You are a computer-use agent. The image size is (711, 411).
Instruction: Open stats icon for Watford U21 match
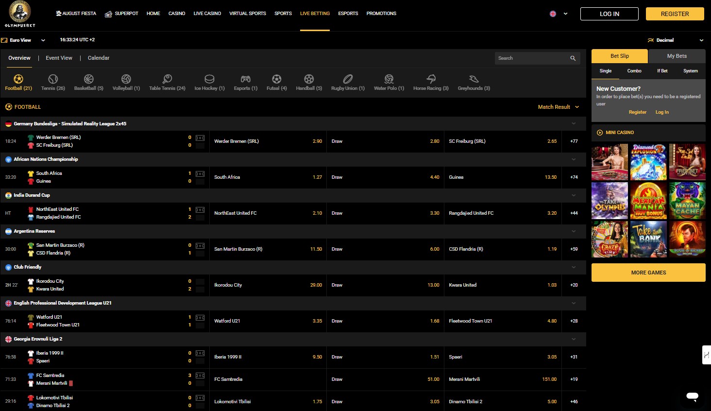click(x=200, y=318)
